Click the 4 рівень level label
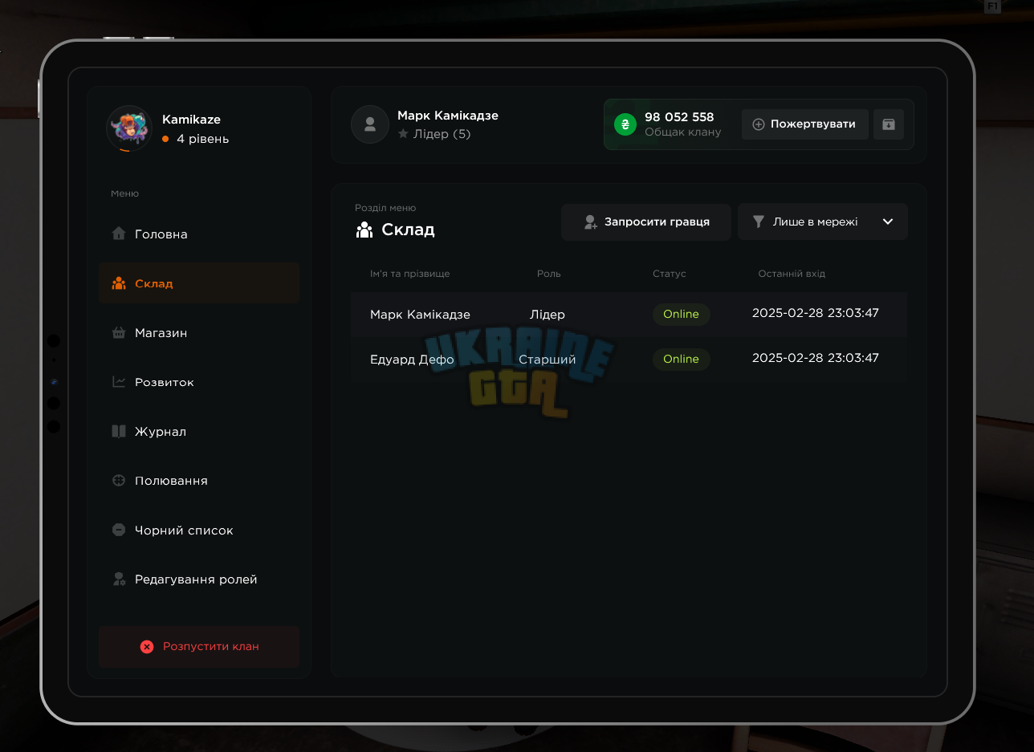Screen dimensions: 1034x752 coord(202,139)
